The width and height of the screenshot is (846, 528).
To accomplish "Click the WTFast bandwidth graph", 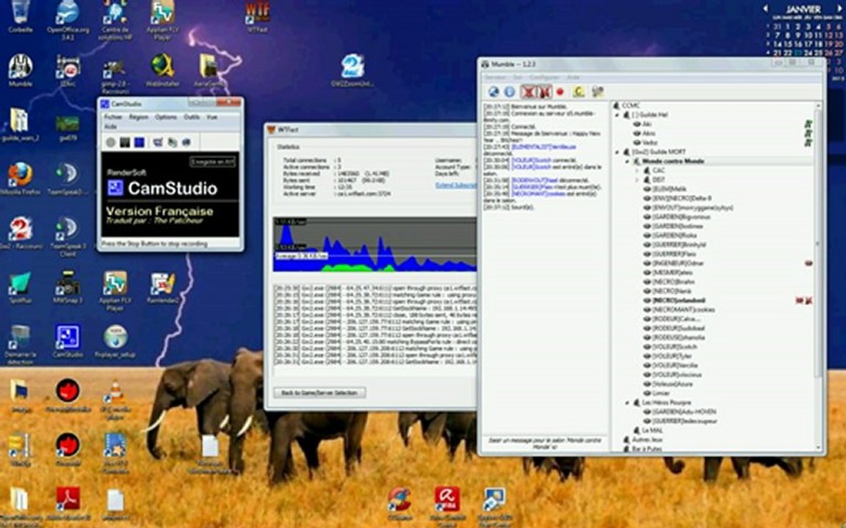I will point(375,244).
